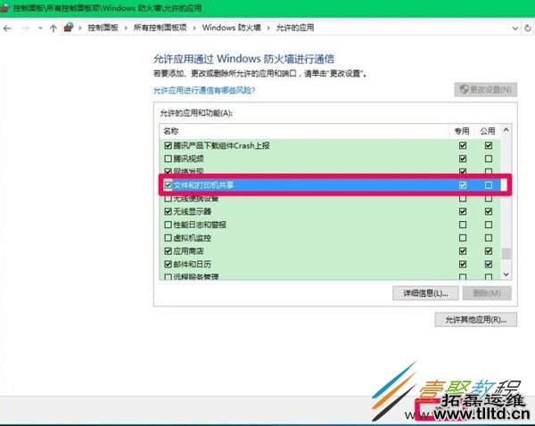
Task: Enable 虚拟机监控 name checkbox
Action: click(x=168, y=238)
